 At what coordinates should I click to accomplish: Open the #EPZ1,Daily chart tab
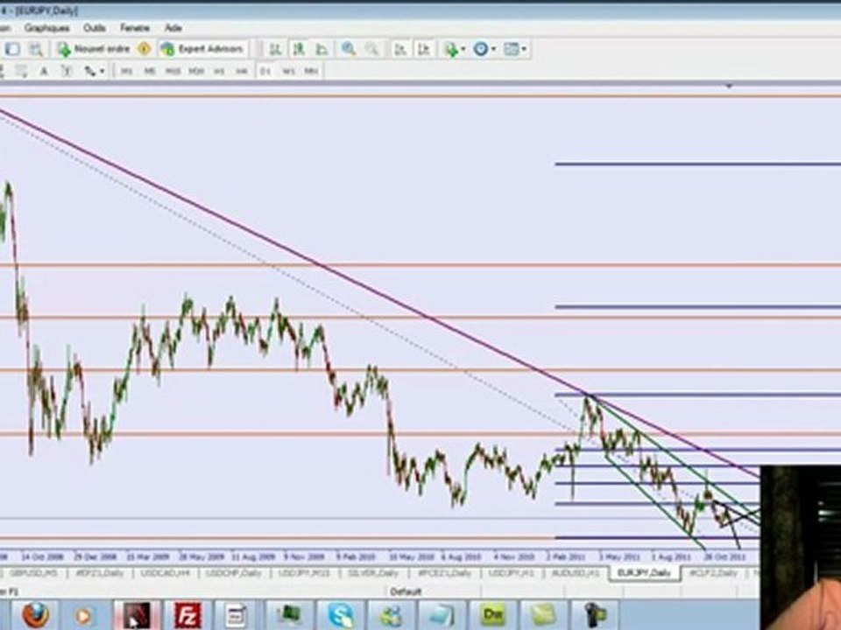click(100, 573)
